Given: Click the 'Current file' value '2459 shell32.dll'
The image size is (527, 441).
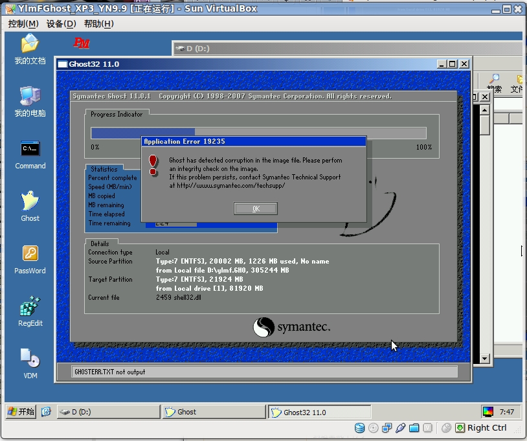Looking at the screenshot, I should [179, 297].
